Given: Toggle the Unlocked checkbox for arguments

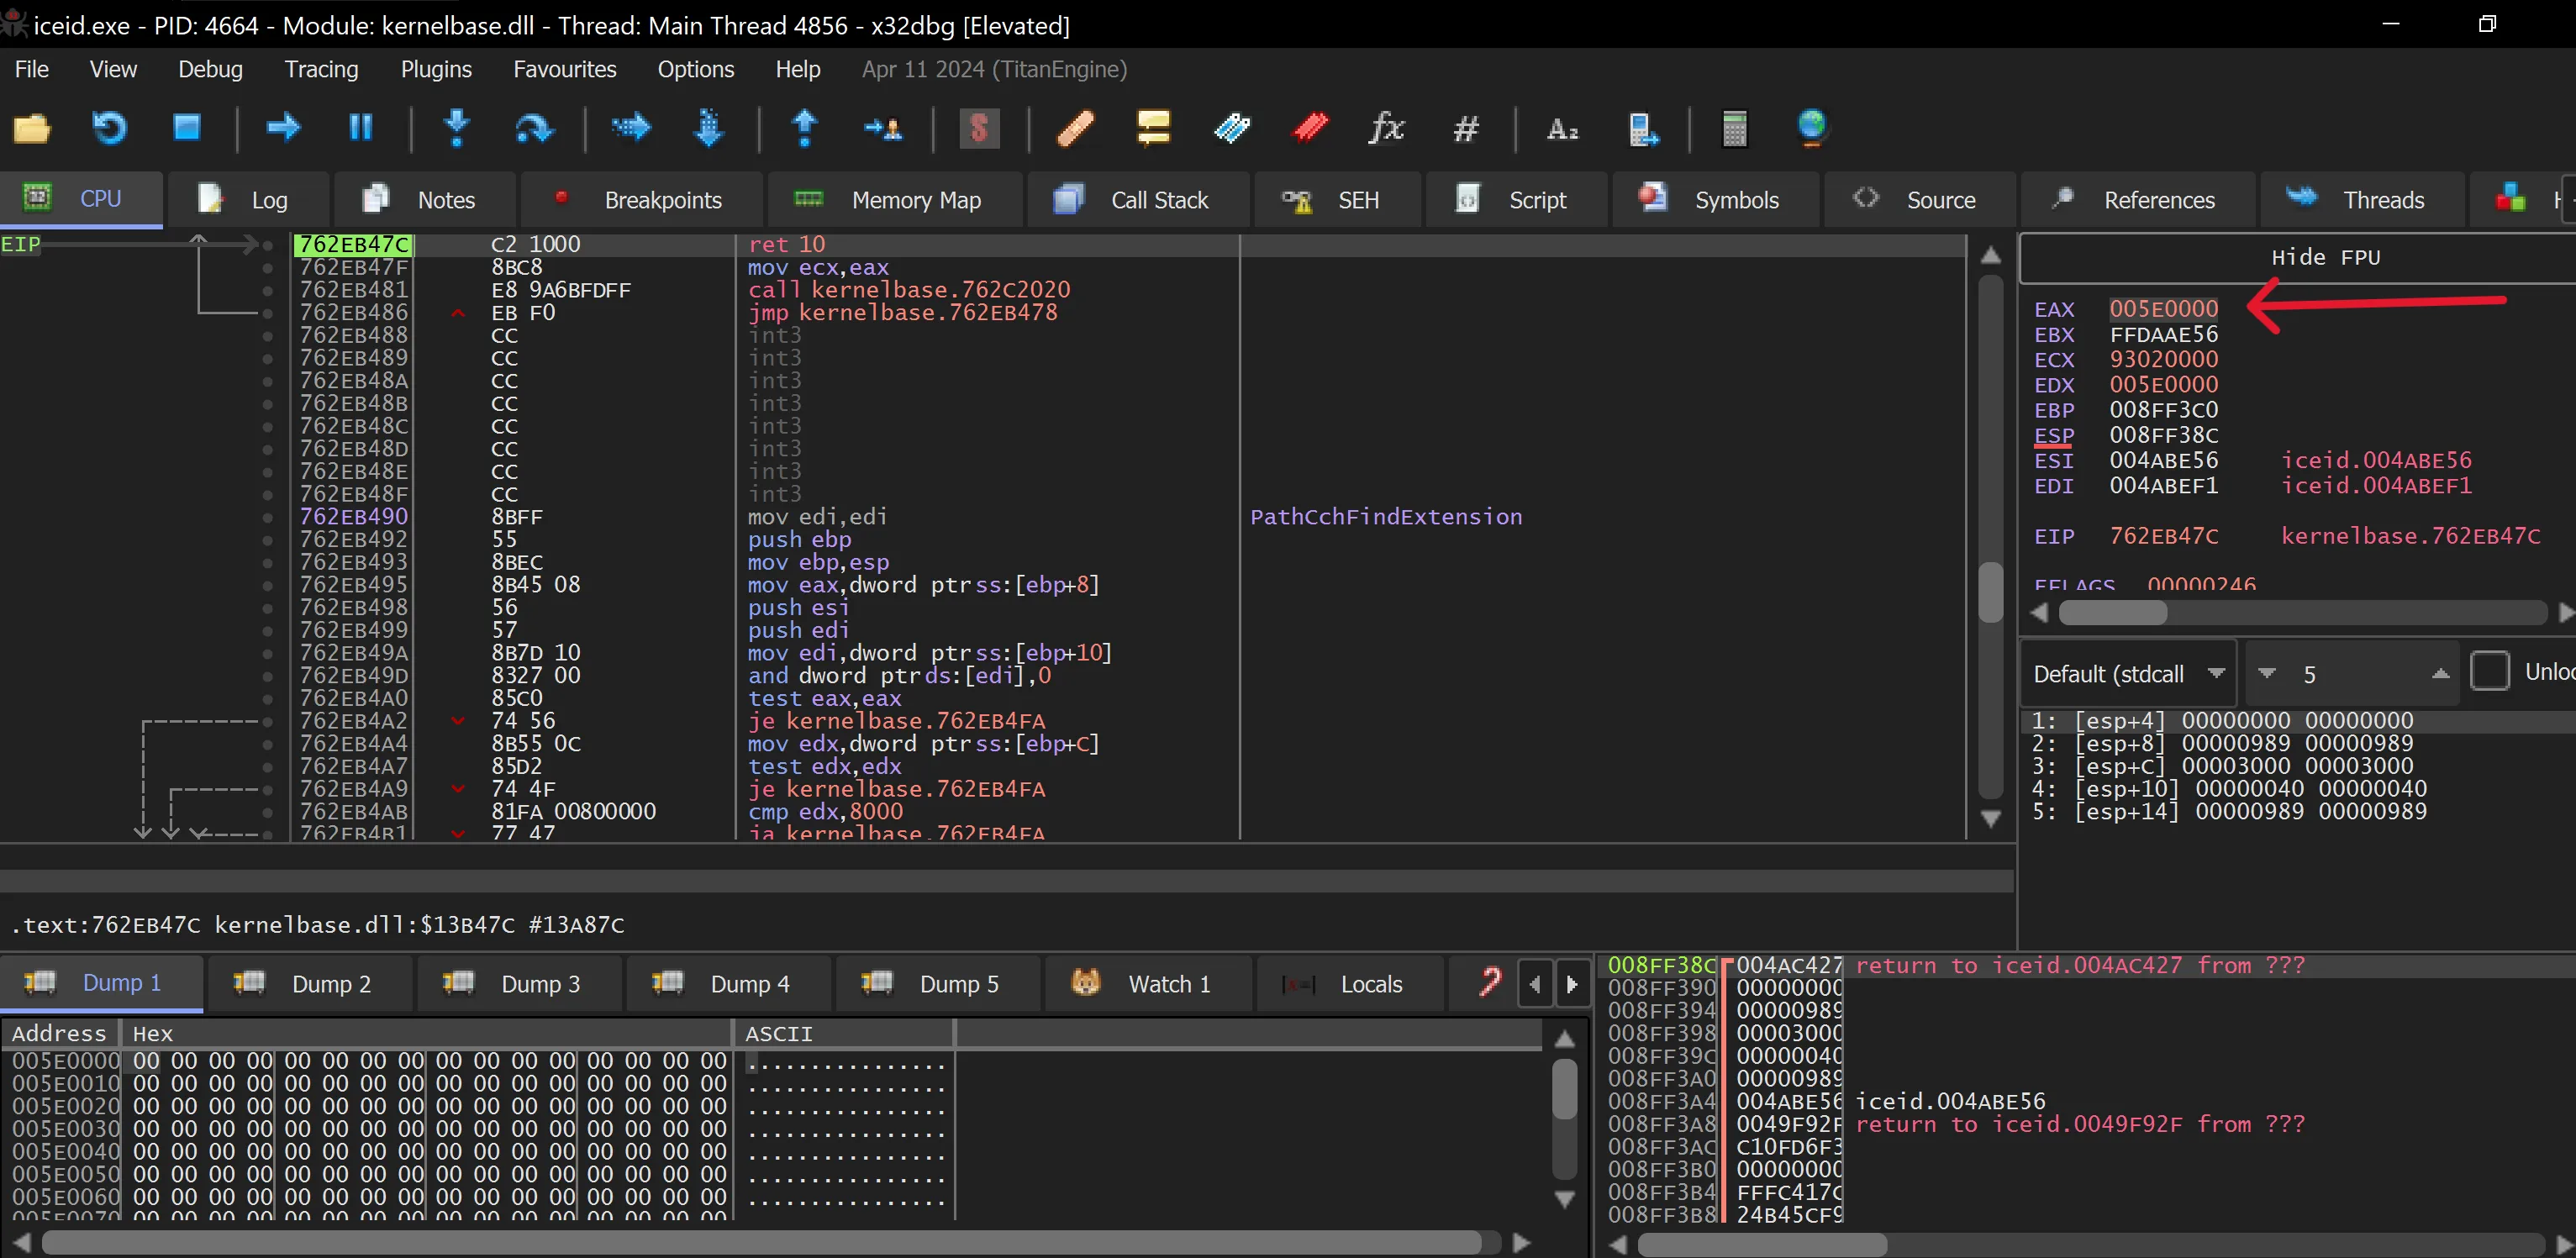Looking at the screenshot, I should click(2490, 671).
